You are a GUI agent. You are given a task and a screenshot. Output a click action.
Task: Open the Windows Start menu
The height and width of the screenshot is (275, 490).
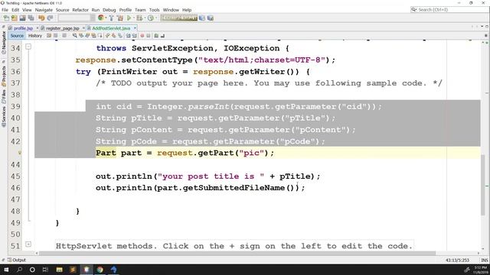coord(6,270)
